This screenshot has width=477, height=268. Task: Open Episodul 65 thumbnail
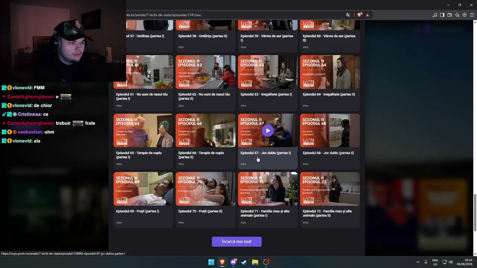click(x=143, y=131)
